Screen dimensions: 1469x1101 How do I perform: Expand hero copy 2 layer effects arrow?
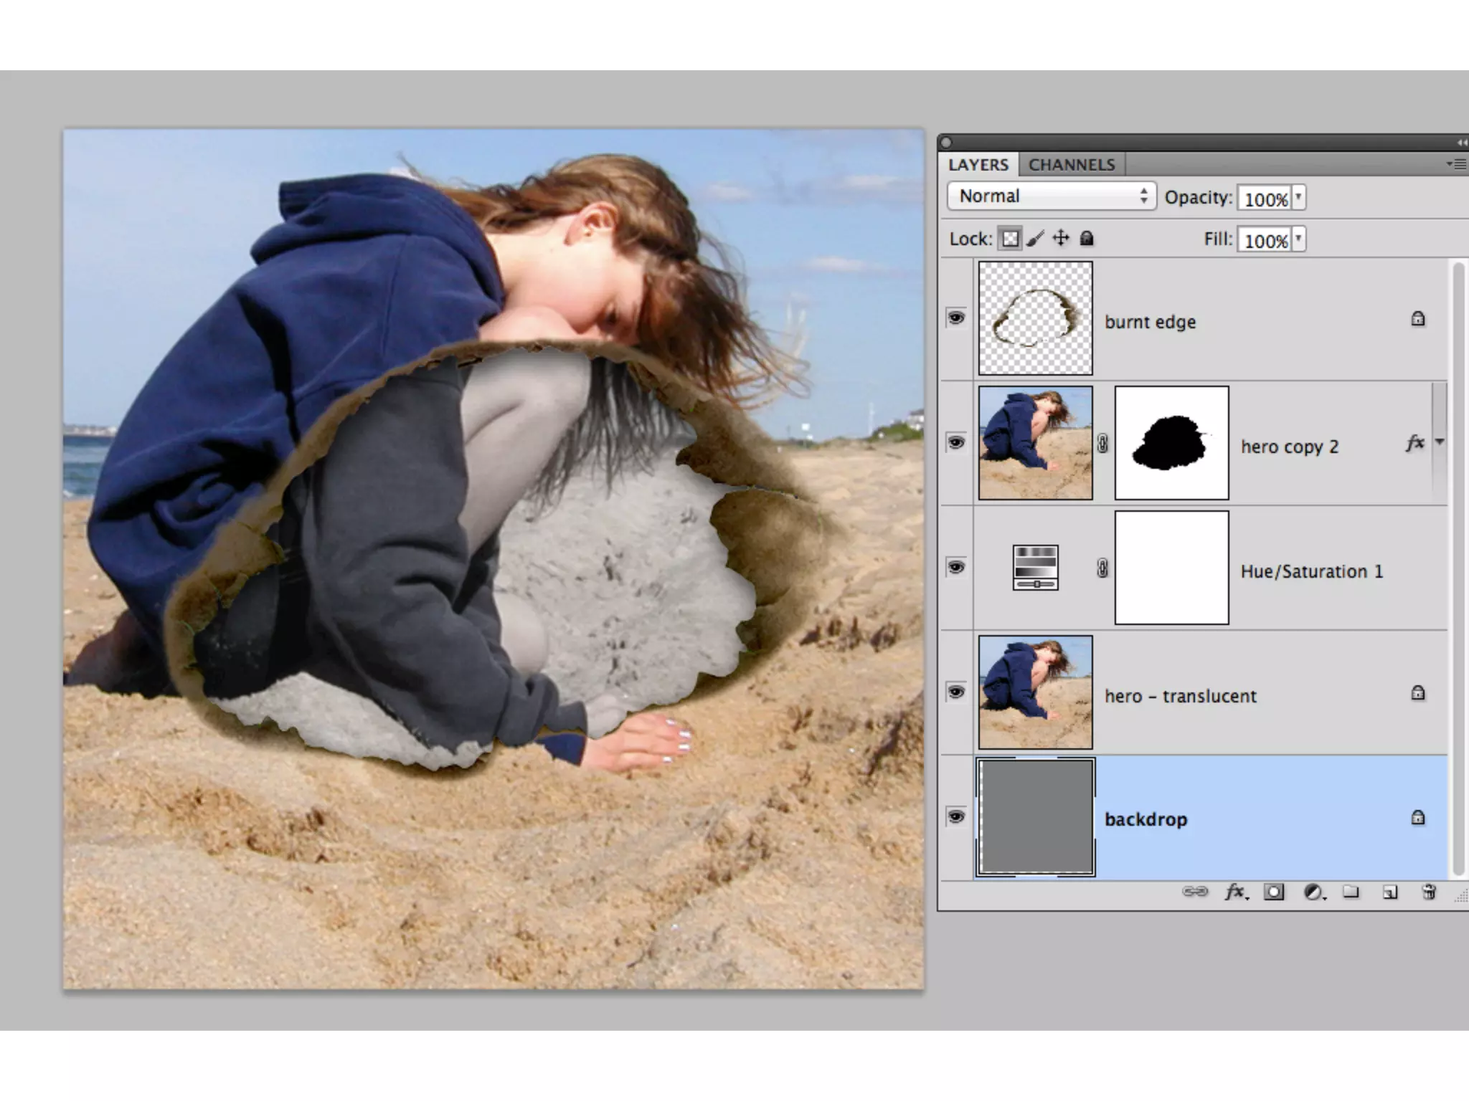tap(1439, 442)
